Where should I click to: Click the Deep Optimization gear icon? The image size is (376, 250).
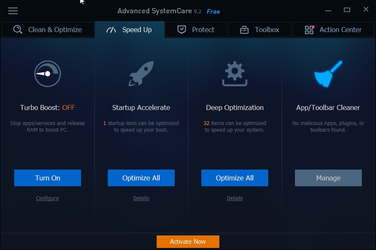click(x=234, y=74)
